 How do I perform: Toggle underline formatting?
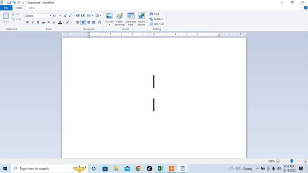click(x=38, y=22)
